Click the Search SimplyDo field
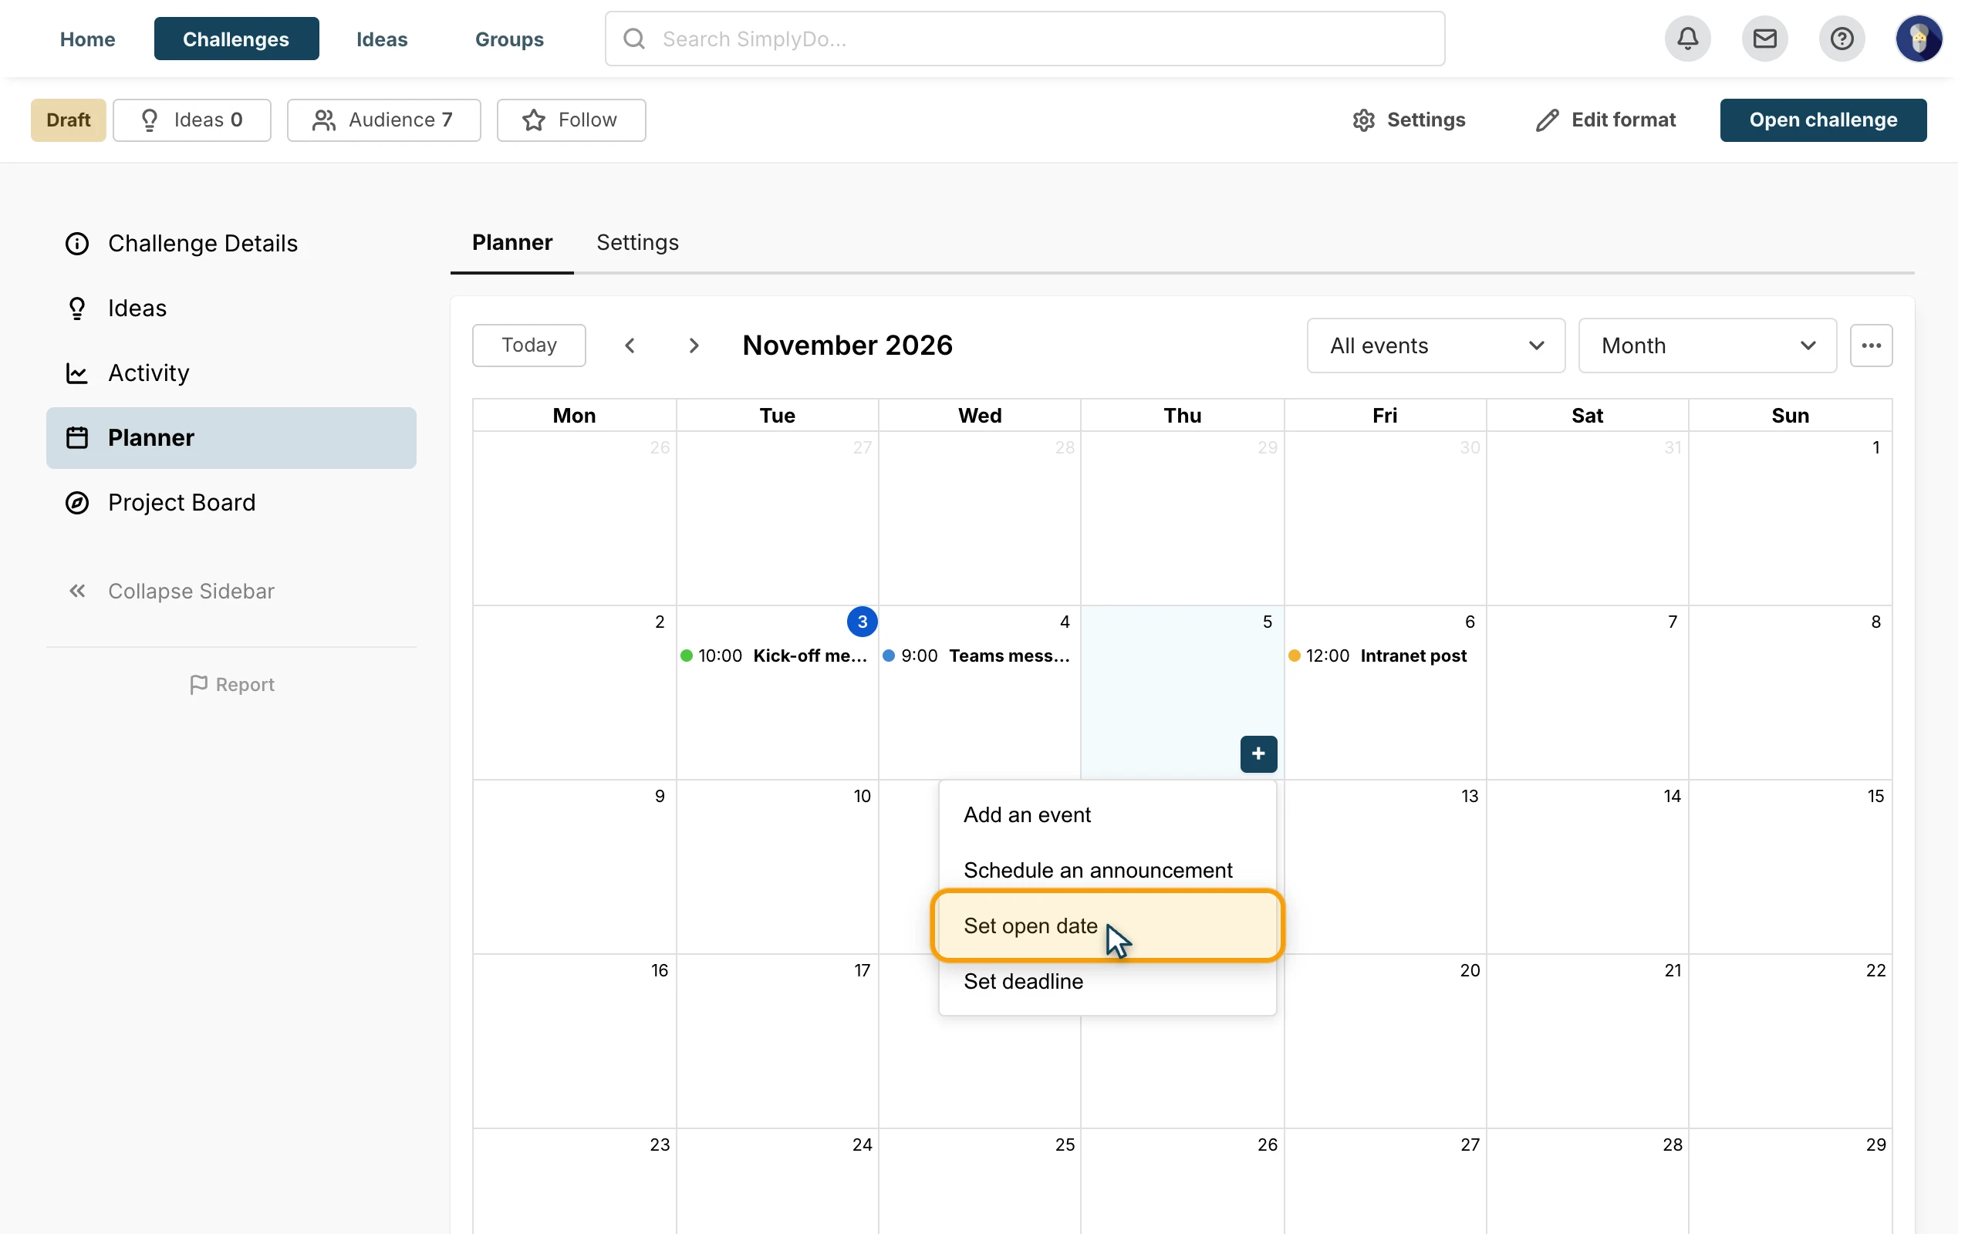The height and width of the screenshot is (1234, 1975). (1025, 39)
